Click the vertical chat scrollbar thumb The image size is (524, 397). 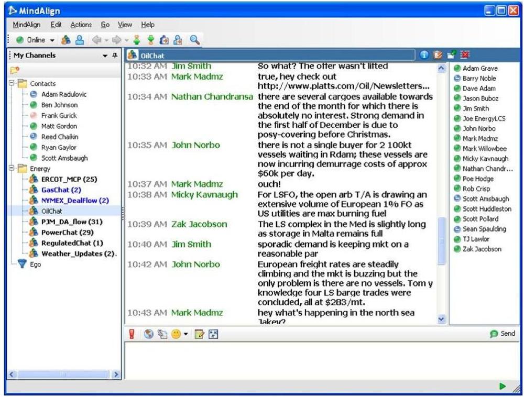coord(441,241)
